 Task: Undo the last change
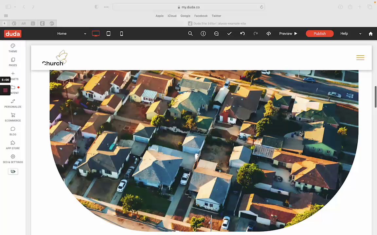click(x=242, y=34)
